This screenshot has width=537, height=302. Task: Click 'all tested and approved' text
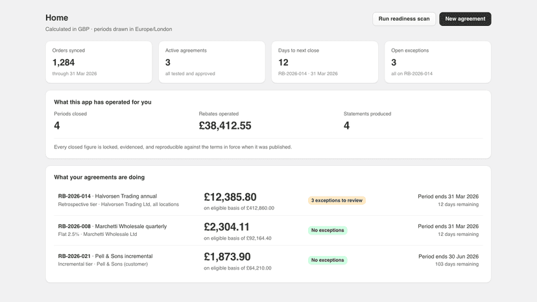(190, 74)
